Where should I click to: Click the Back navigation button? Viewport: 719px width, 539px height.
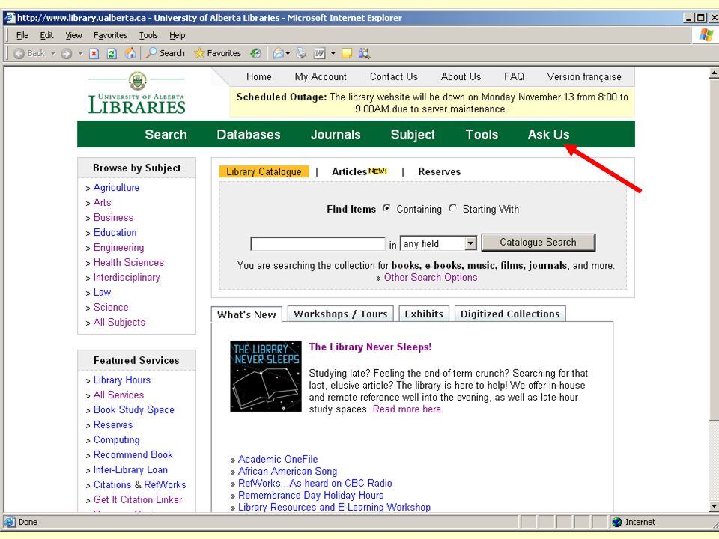29,54
